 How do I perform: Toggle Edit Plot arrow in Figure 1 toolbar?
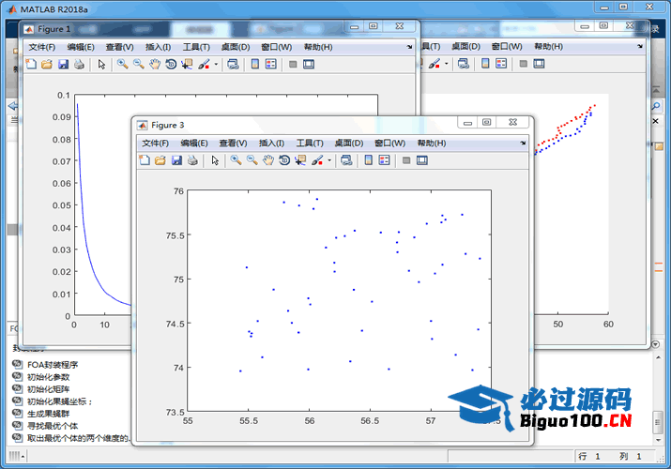[x=101, y=64]
